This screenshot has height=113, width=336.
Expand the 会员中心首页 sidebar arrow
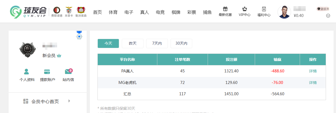(69, 101)
